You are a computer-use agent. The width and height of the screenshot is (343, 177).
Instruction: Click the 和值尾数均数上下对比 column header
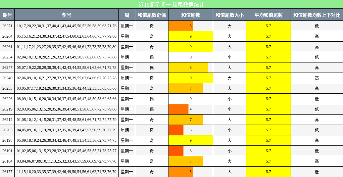317,15
